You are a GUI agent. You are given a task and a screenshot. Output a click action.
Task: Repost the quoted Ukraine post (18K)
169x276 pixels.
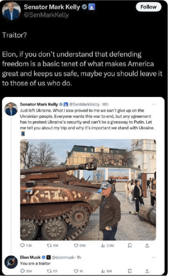pyautogui.click(x=52, y=245)
